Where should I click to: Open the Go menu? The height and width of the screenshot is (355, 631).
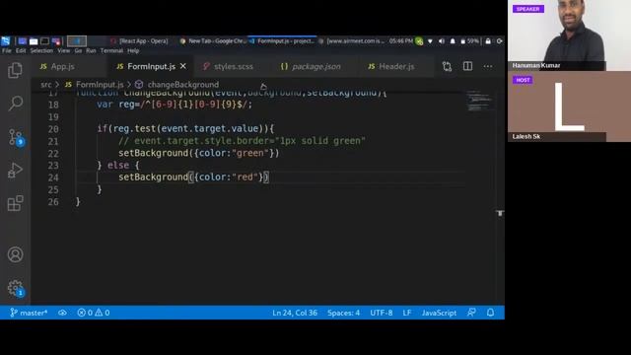(x=78, y=50)
